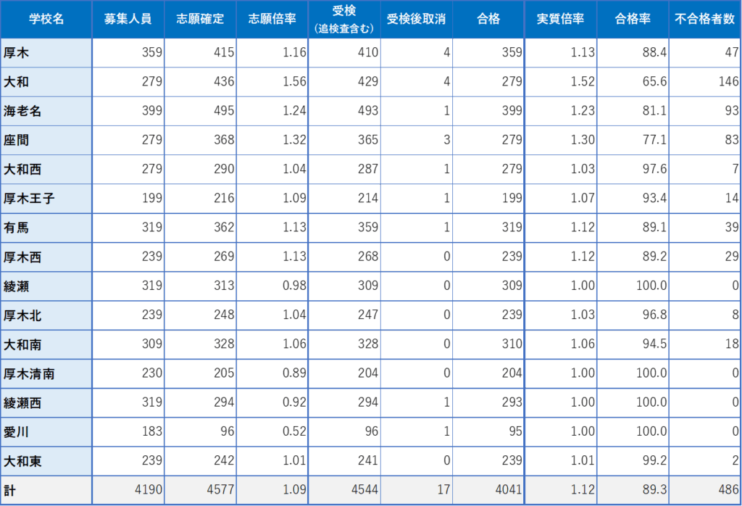Select the school name 大和
742x506 pixels.
[16, 82]
